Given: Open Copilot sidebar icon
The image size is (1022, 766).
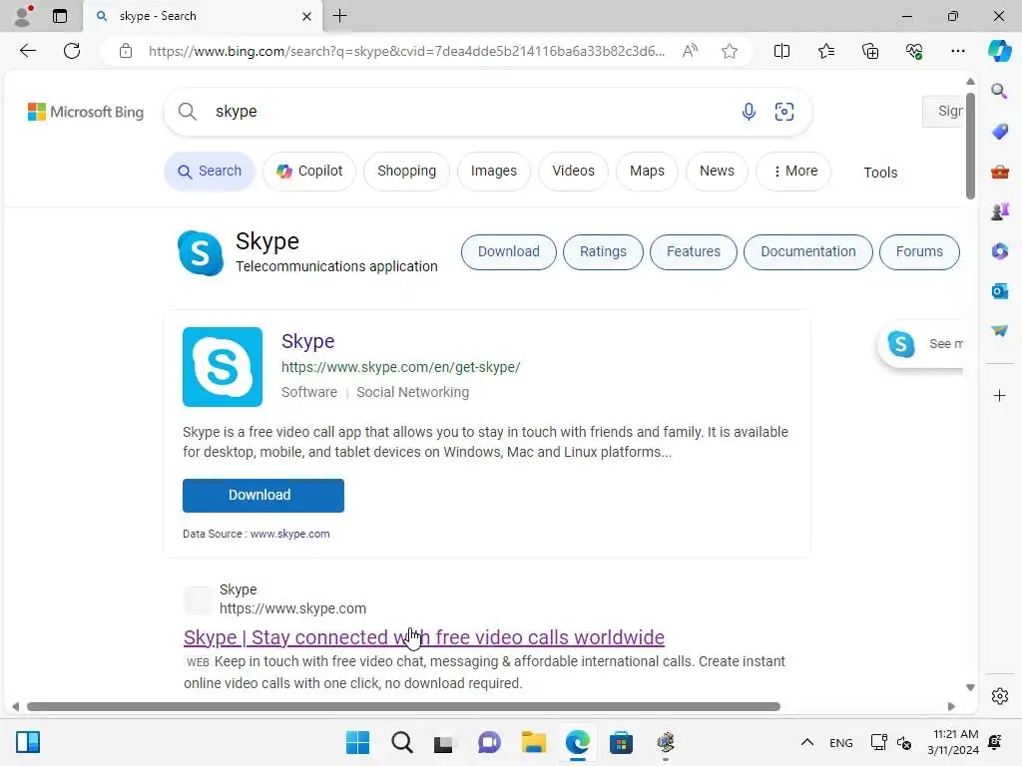Looking at the screenshot, I should coord(999,51).
